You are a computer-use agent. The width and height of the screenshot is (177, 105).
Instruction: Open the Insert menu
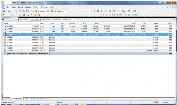(x=20, y=7)
